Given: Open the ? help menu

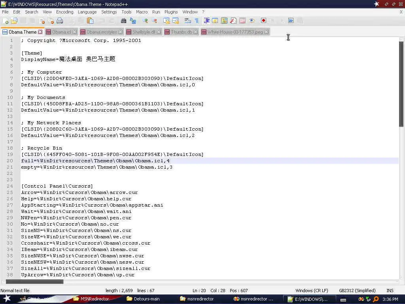Looking at the screenshot, I should tap(203, 12).
